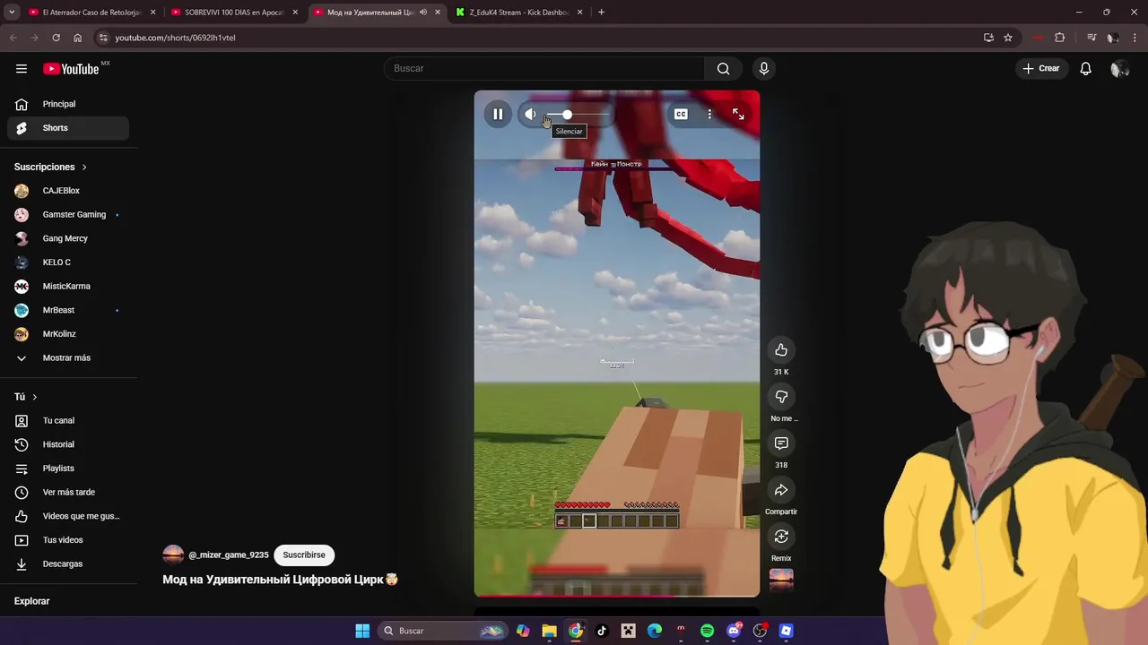
Task: Switch to El Aterrador Caso browser tab
Action: tap(91, 13)
